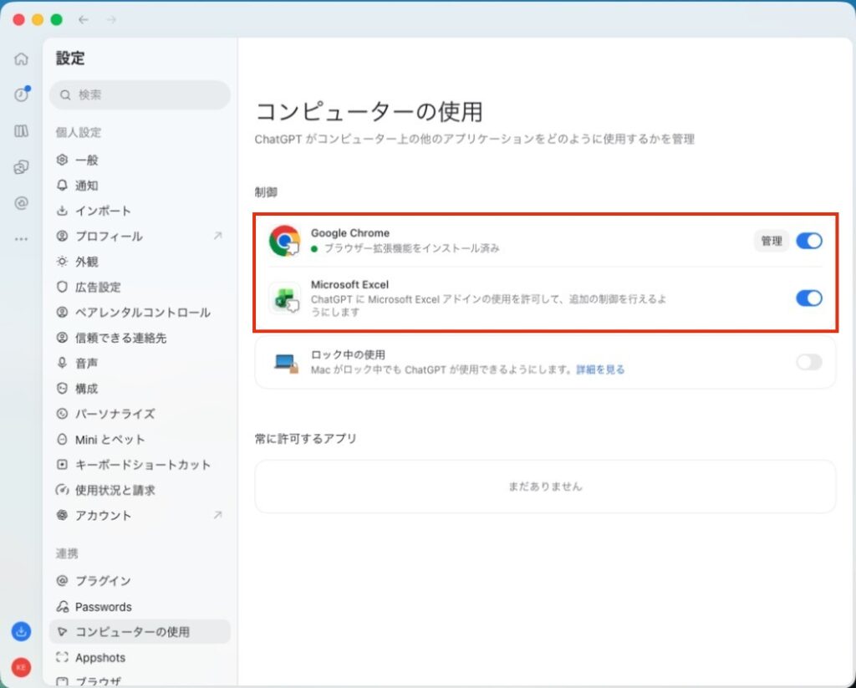
Task: Go back with the left arrow in title bar
Action: click(84, 20)
